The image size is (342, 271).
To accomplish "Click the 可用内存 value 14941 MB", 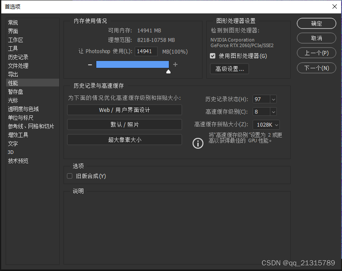I will point(149,31).
